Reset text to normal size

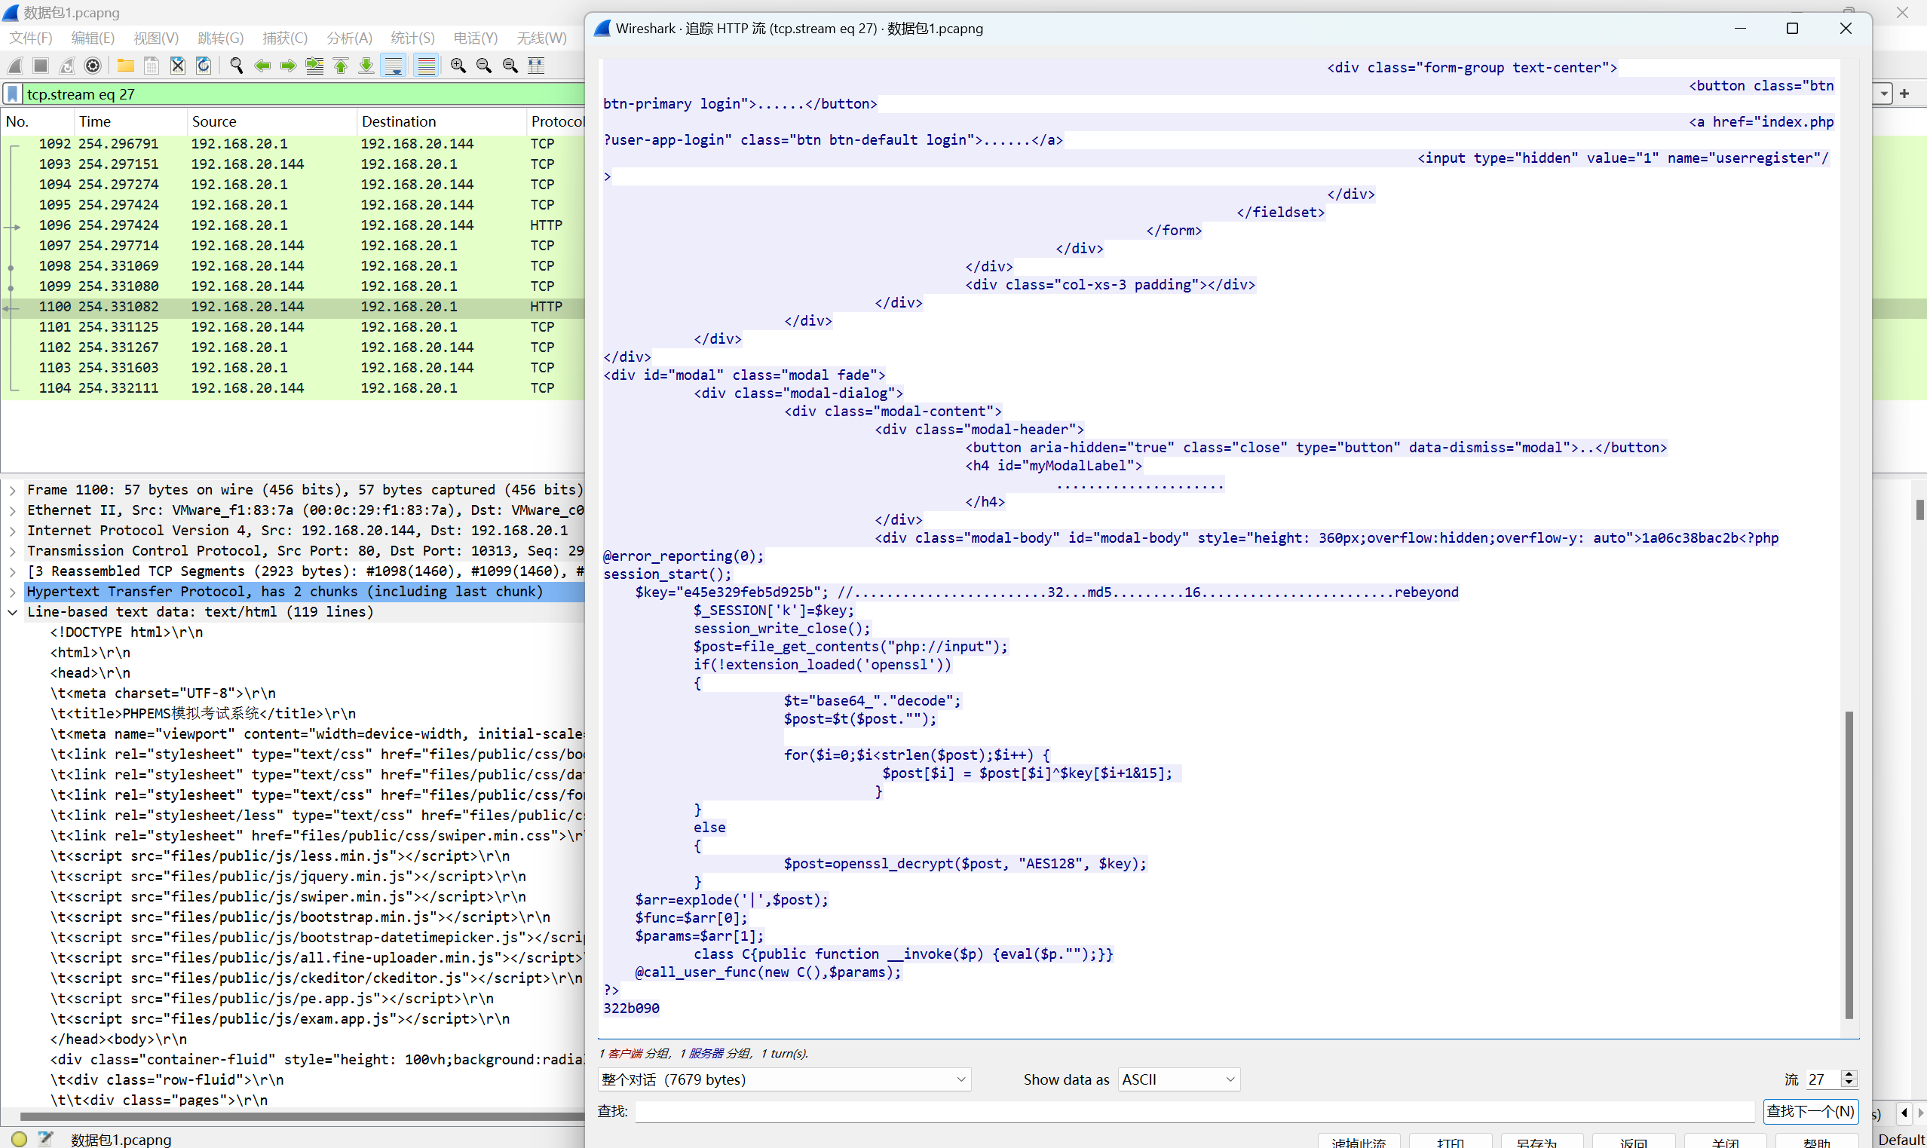(x=510, y=66)
